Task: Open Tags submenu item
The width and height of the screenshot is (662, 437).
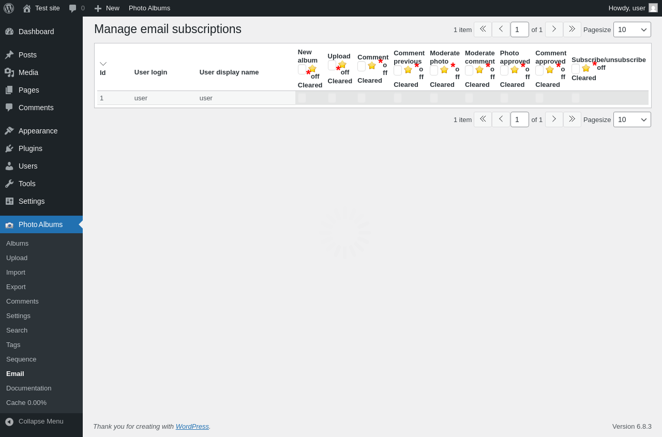Action: pos(13,345)
